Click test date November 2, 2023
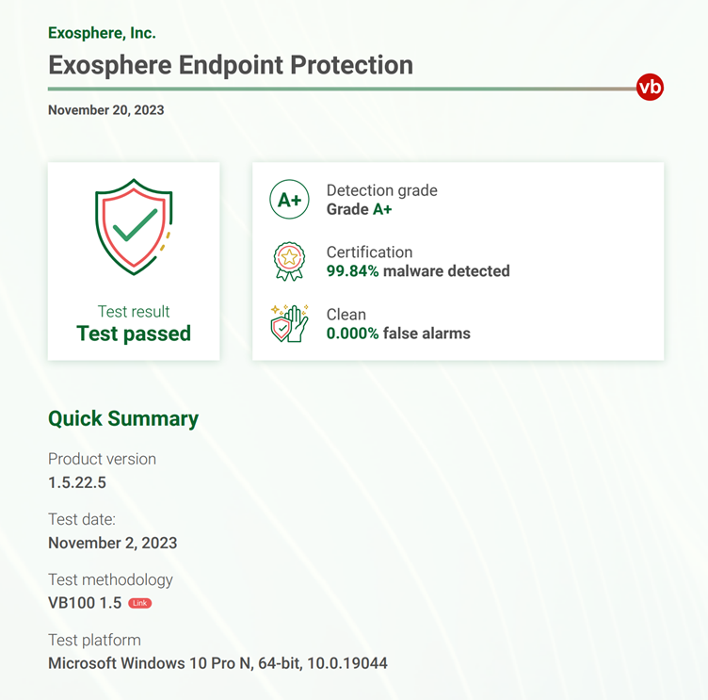This screenshot has height=700, width=708. pyautogui.click(x=113, y=543)
